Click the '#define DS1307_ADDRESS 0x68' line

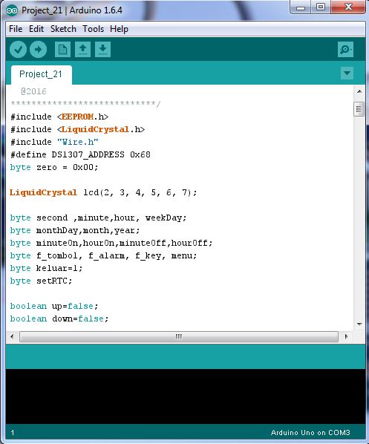[80, 154]
